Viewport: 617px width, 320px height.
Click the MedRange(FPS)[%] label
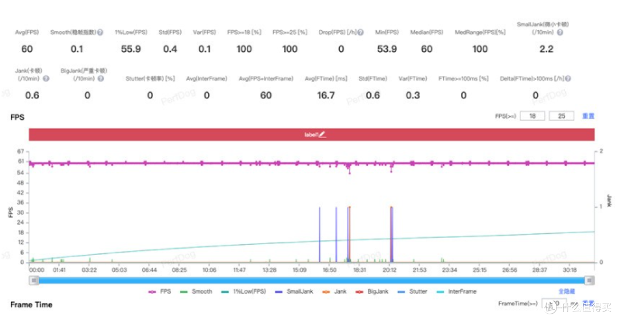click(480, 33)
